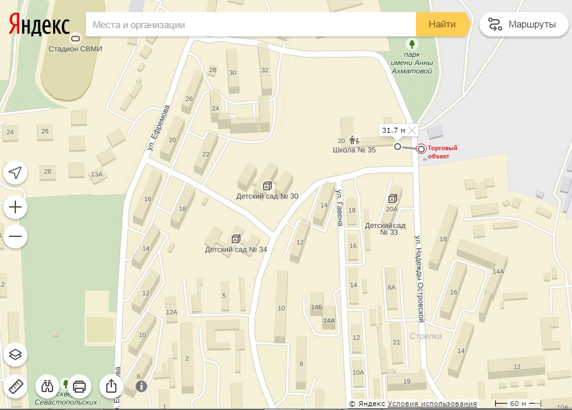Zoom out with the minus button
Image resolution: width=572 pixels, height=410 pixels.
click(x=15, y=236)
